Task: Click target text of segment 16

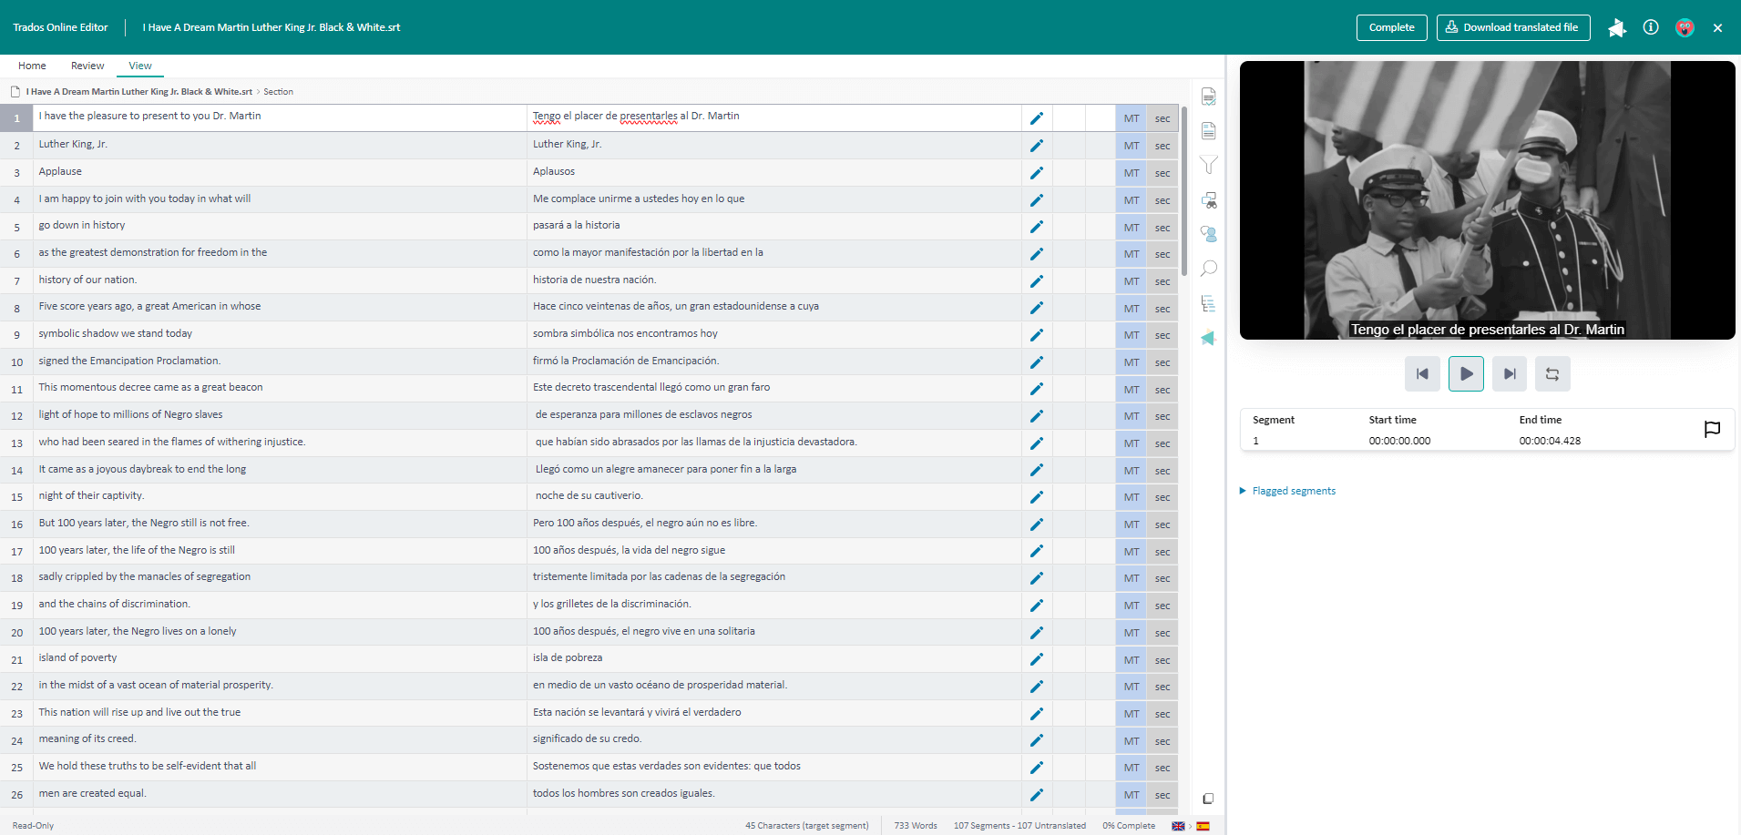Action: pyautogui.click(x=645, y=524)
